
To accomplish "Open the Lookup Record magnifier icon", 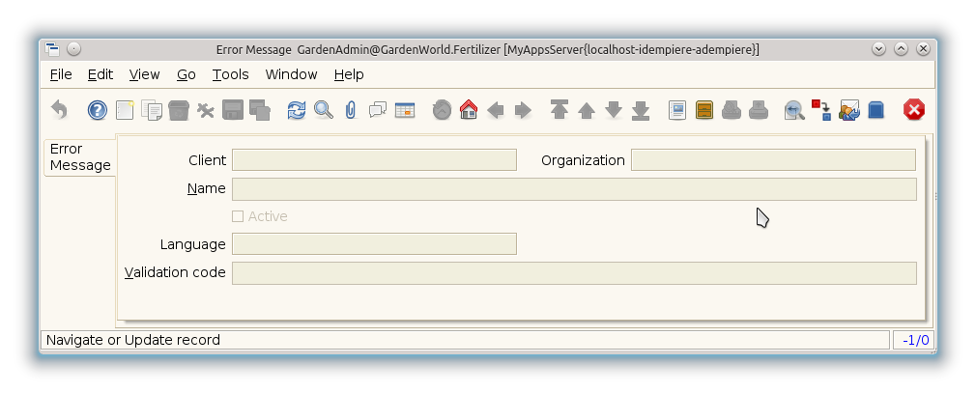I will point(324,110).
